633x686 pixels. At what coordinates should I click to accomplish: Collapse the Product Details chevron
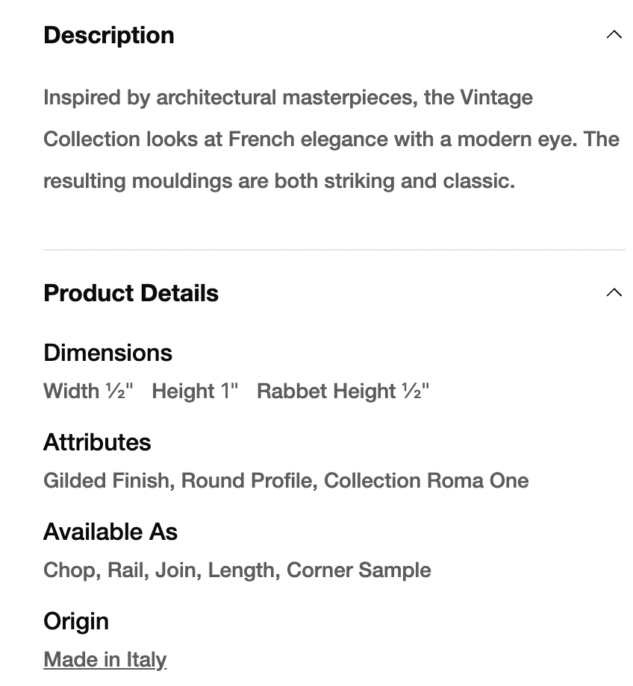point(614,293)
